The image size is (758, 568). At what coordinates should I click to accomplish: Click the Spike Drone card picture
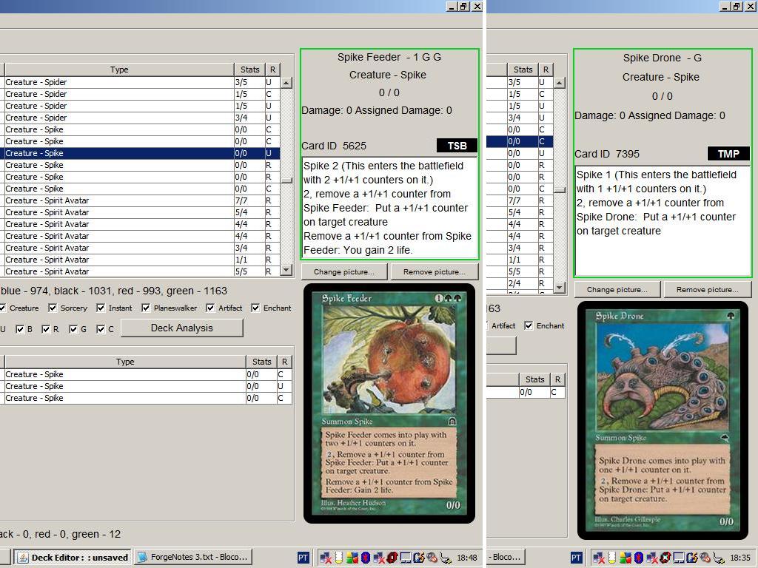point(663,420)
